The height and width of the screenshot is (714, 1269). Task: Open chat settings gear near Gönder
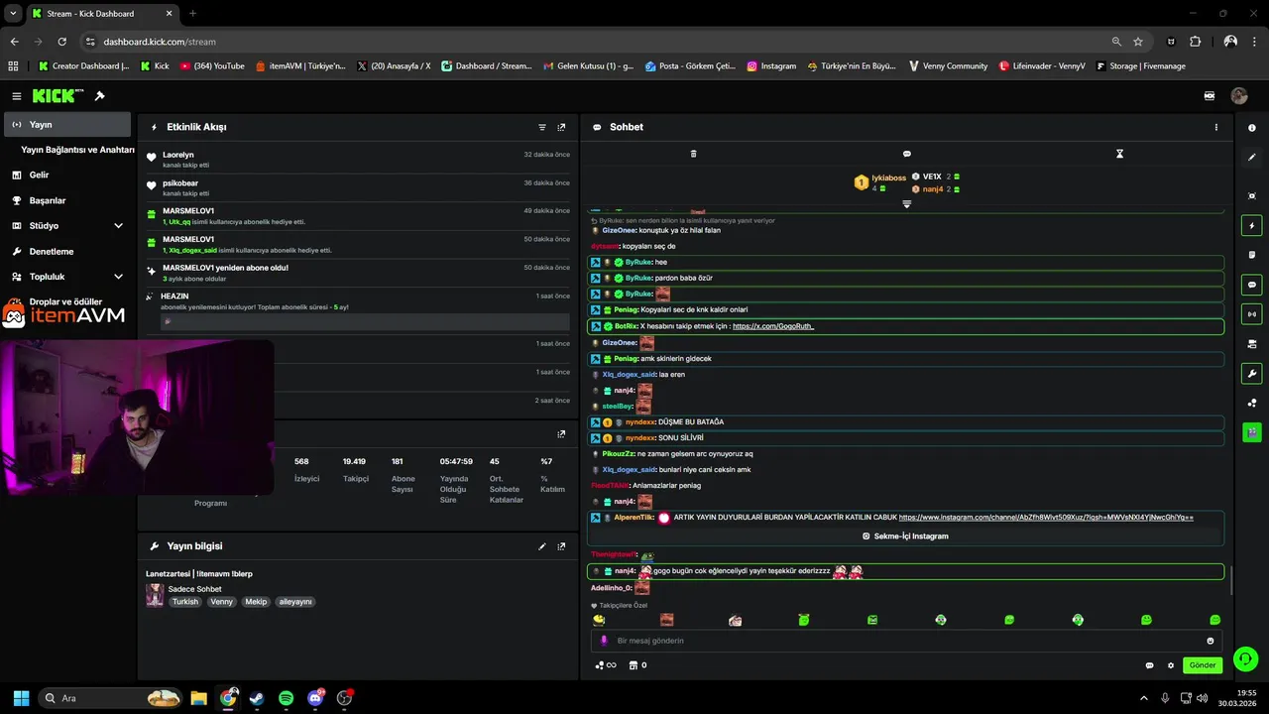[x=1171, y=665]
